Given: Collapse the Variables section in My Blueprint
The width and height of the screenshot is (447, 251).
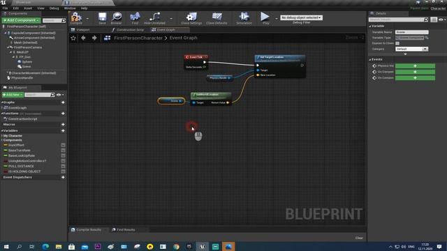Looking at the screenshot, I should pos(2,130).
